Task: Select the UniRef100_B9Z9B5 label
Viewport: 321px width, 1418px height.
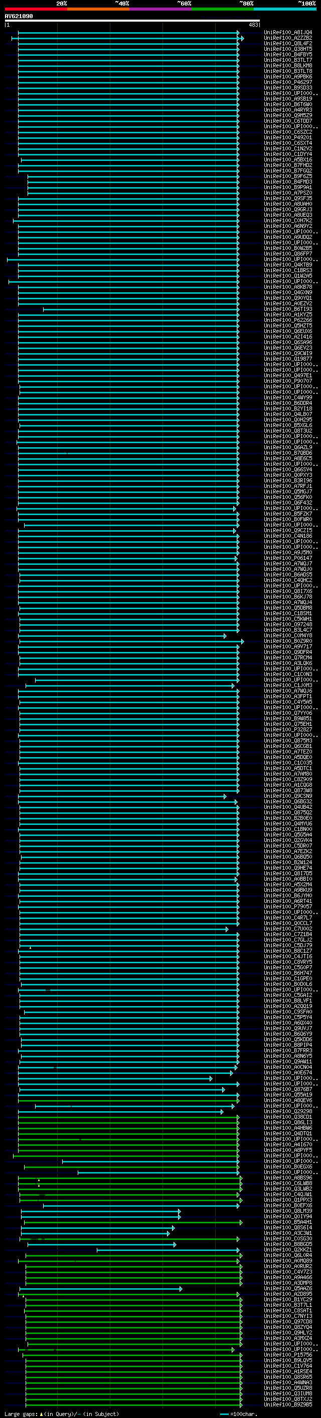Action: pos(288,1404)
